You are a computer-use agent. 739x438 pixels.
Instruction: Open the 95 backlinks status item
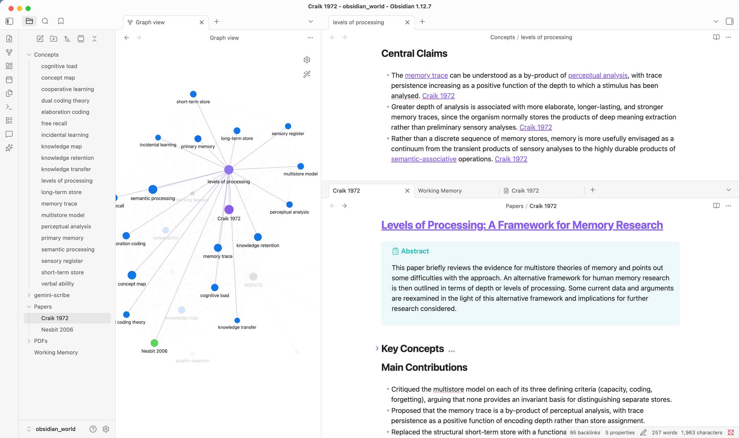(585, 432)
